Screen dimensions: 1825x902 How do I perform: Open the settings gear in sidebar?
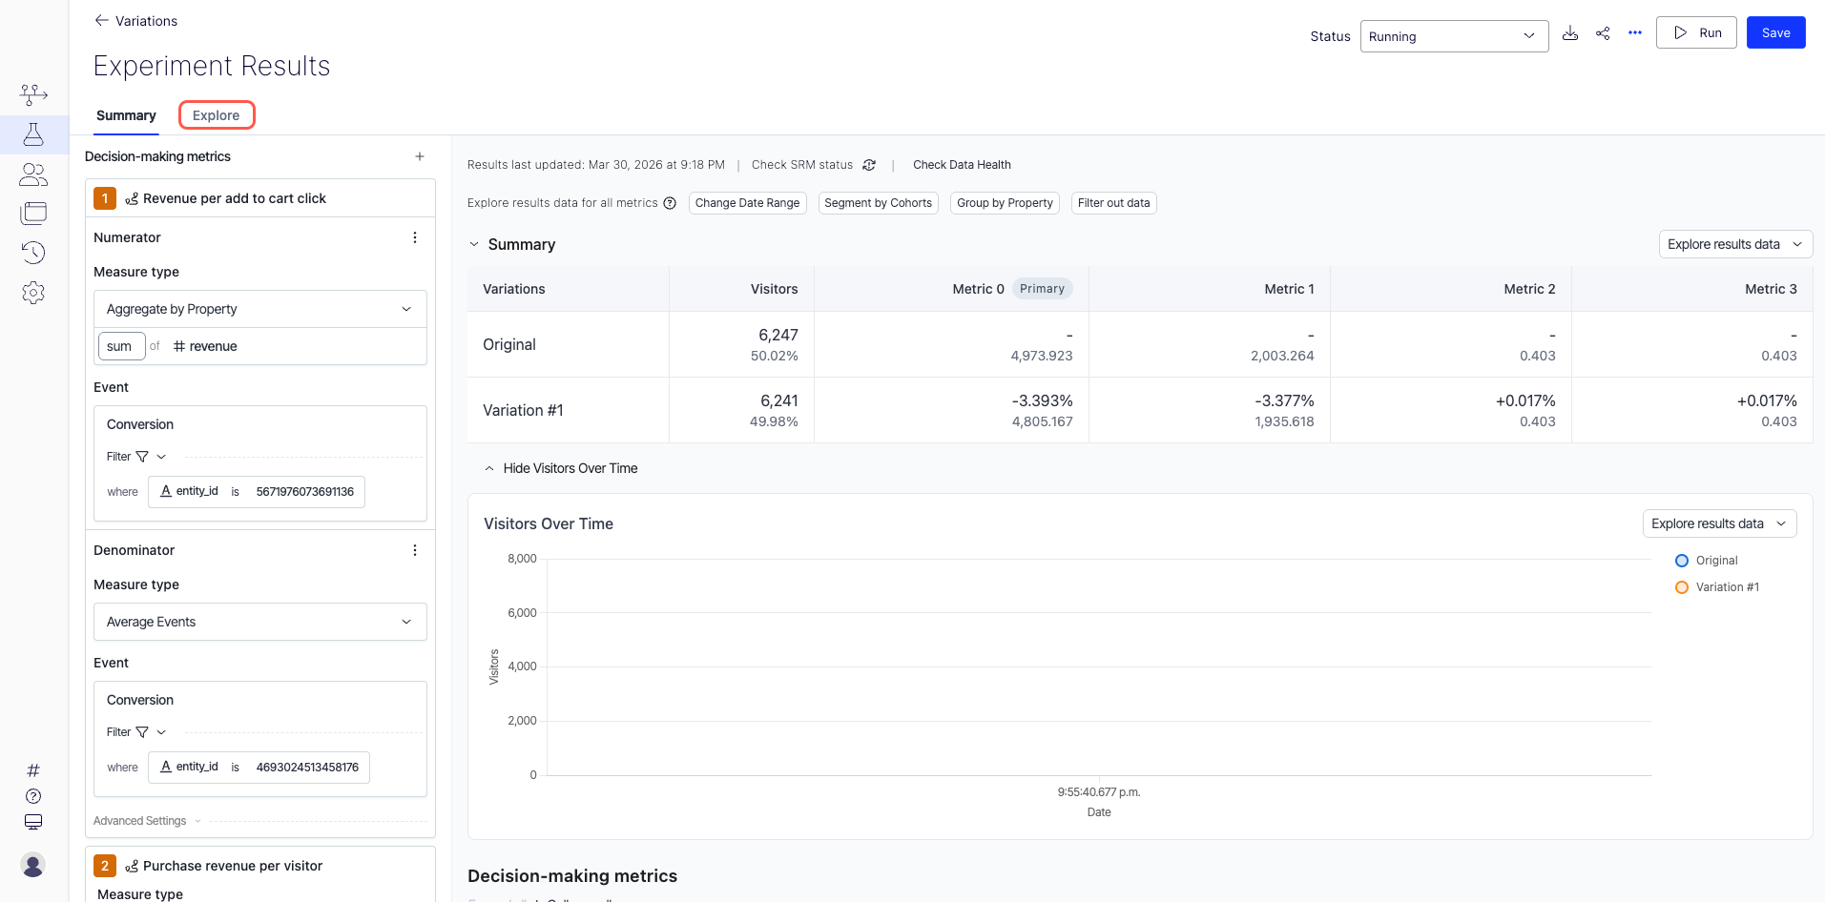click(x=33, y=293)
